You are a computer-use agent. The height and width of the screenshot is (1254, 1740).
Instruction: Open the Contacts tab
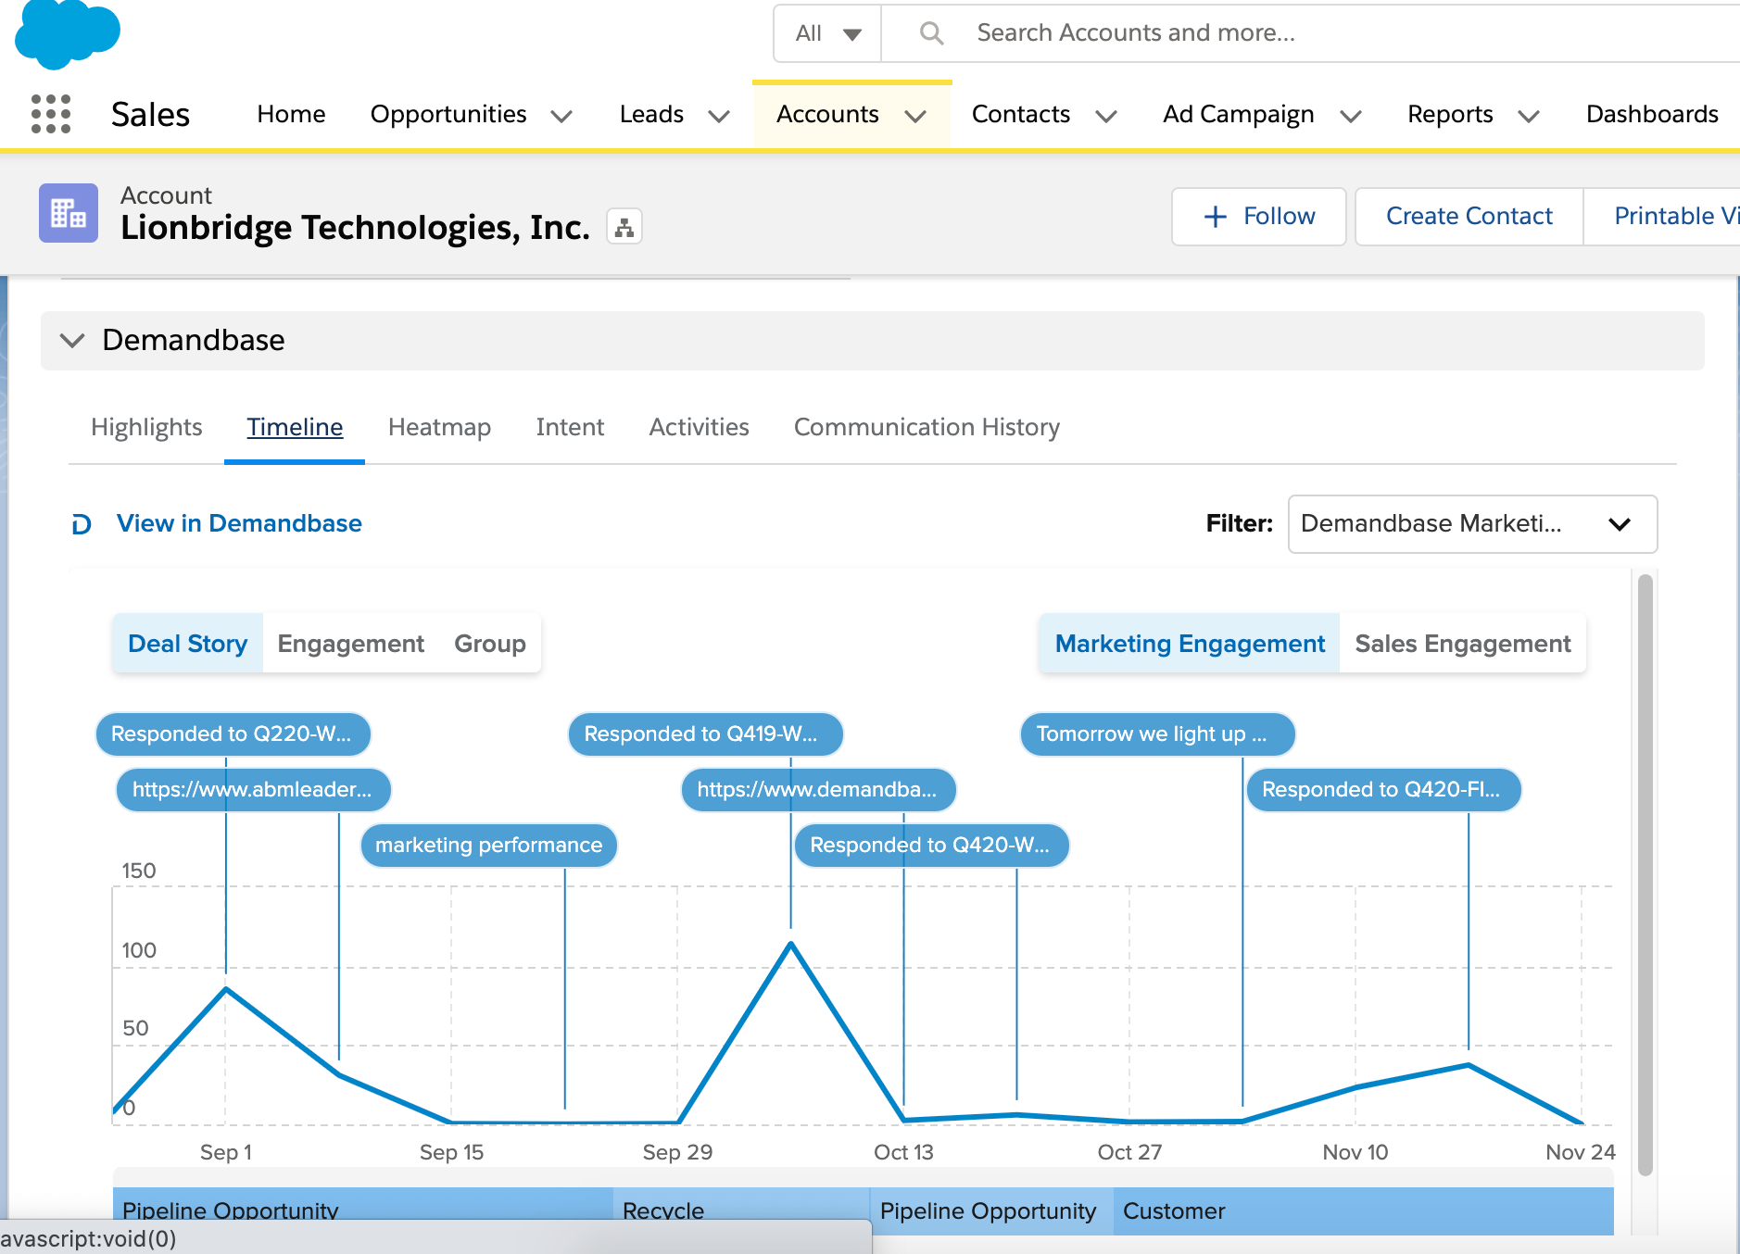(x=1021, y=114)
